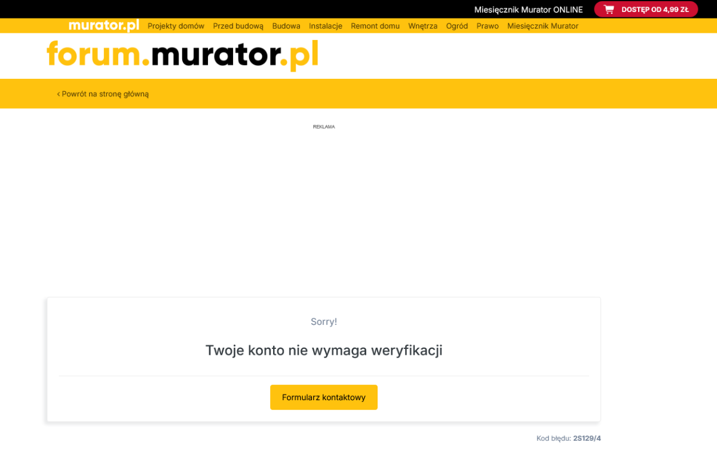Click the Formularz kontaktowy button
This screenshot has width=717, height=451.
(x=324, y=397)
